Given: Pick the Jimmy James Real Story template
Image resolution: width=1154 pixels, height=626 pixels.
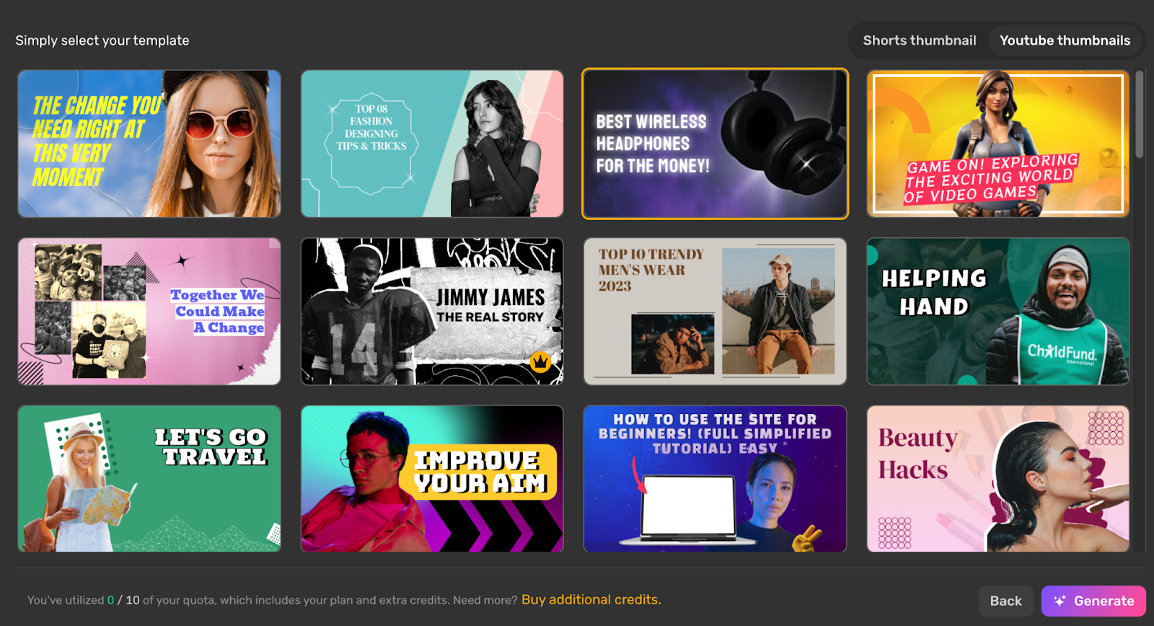Looking at the screenshot, I should click(432, 312).
